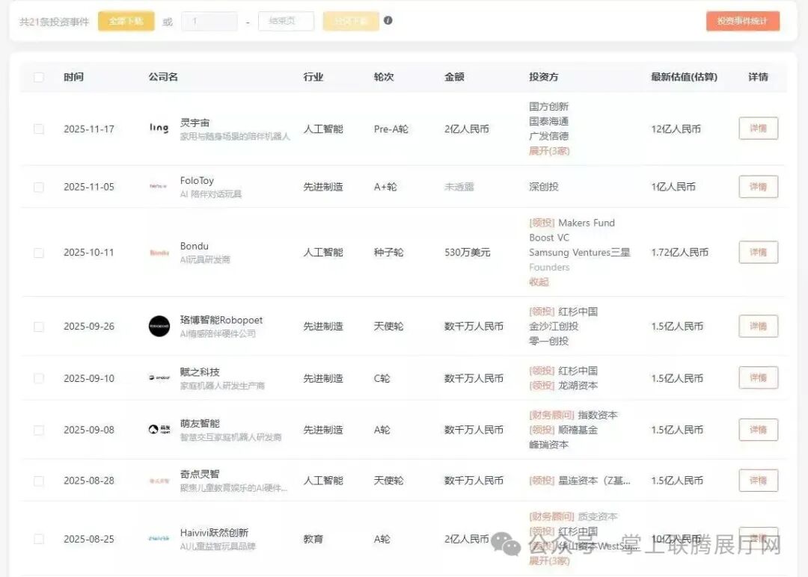Click investor 深创投 in the FoloToy row
Viewport: 808px width, 577px height.
click(x=544, y=187)
